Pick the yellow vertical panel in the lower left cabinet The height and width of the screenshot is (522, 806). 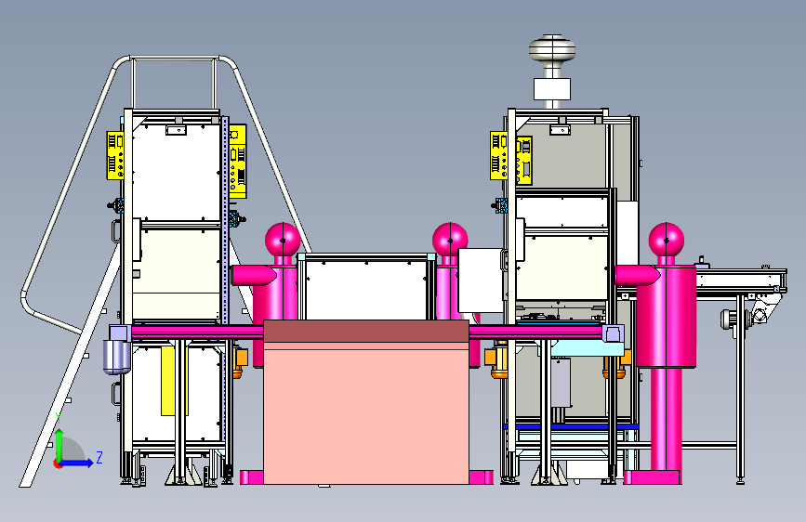click(167, 381)
